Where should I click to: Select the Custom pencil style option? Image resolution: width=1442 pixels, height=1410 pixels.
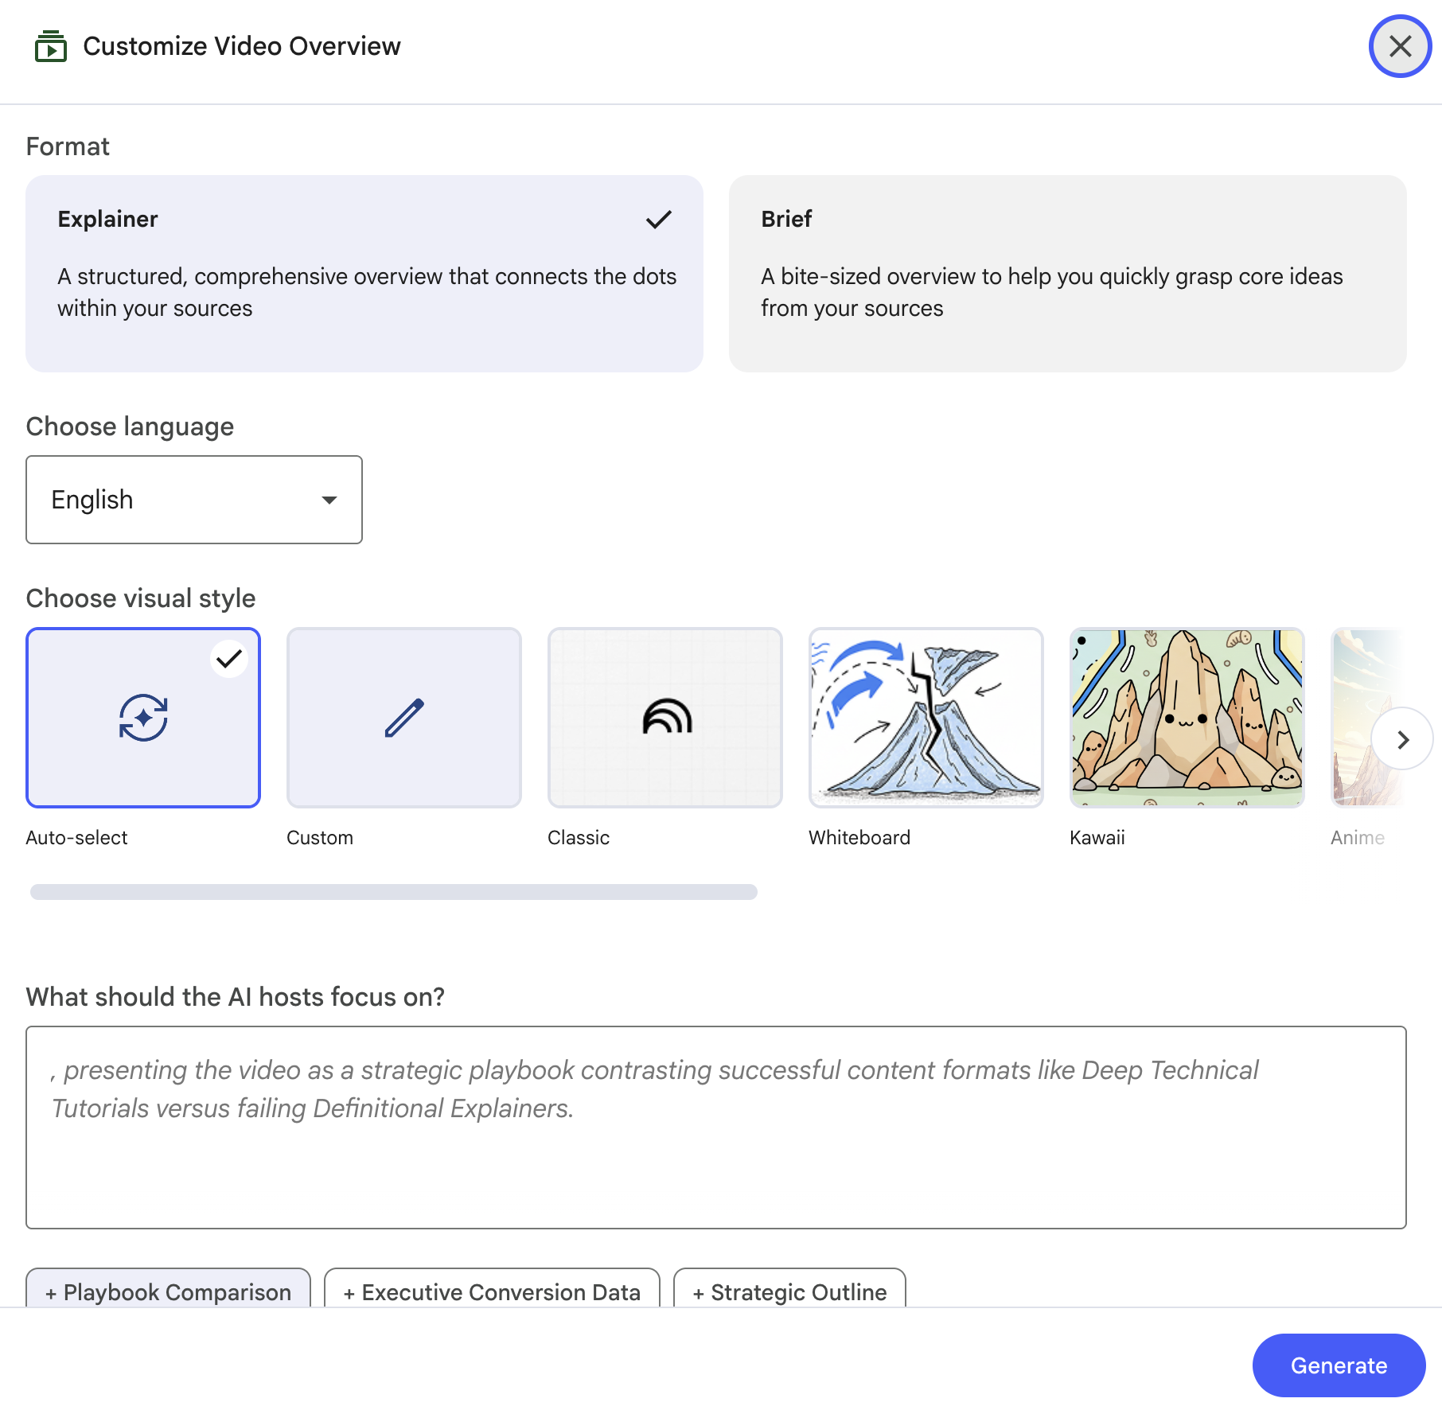(403, 718)
